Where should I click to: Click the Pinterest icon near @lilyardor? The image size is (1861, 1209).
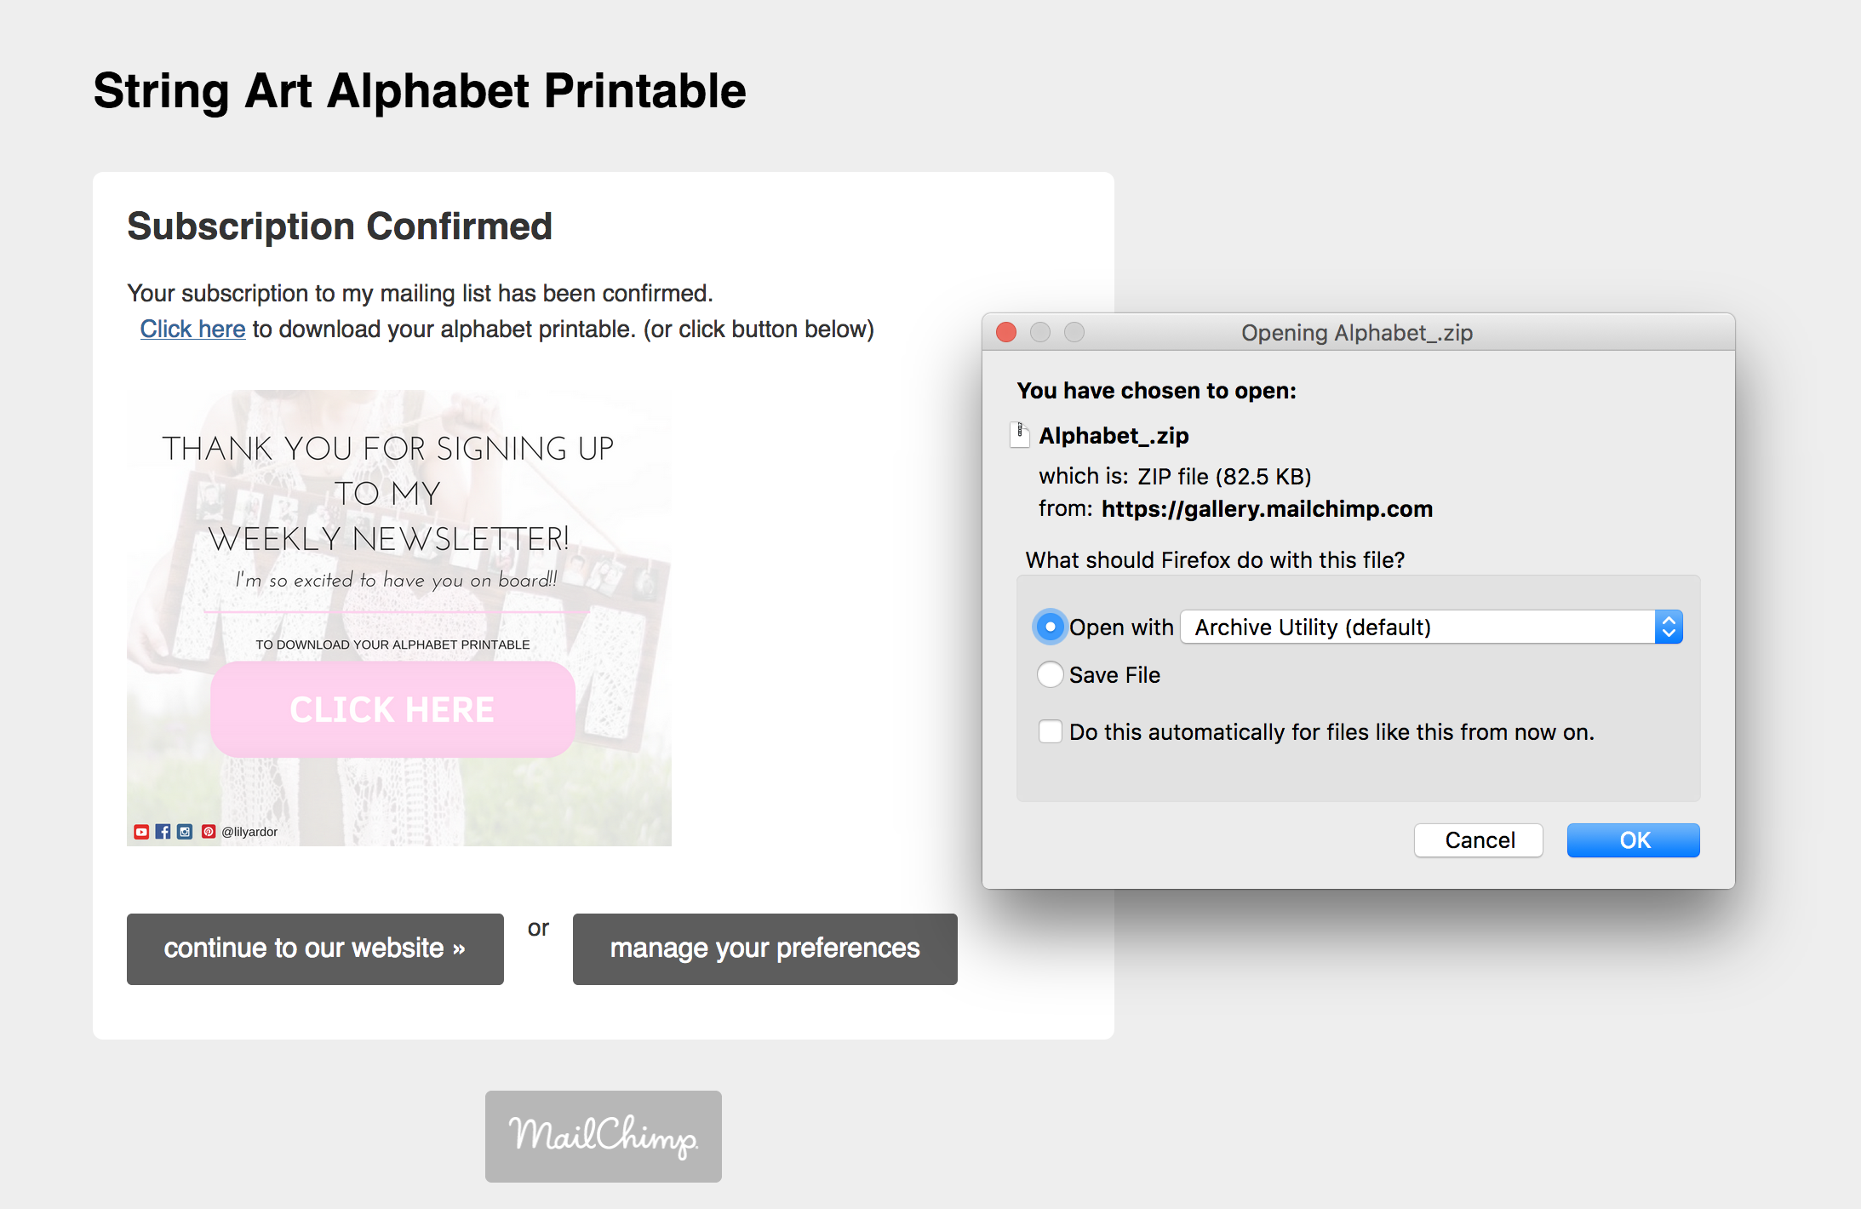(209, 832)
